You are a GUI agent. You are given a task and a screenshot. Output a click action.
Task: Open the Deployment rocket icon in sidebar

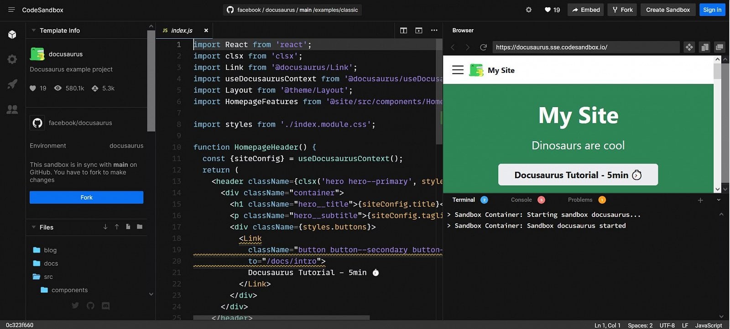click(12, 84)
